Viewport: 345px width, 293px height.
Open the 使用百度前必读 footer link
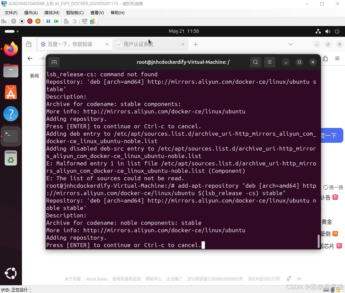pos(127,279)
